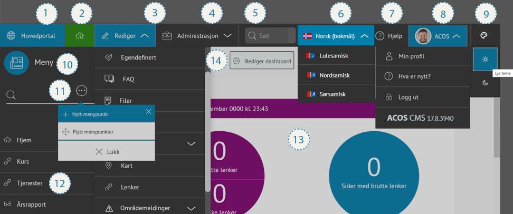Click the ACOS user avatar

[423, 36]
